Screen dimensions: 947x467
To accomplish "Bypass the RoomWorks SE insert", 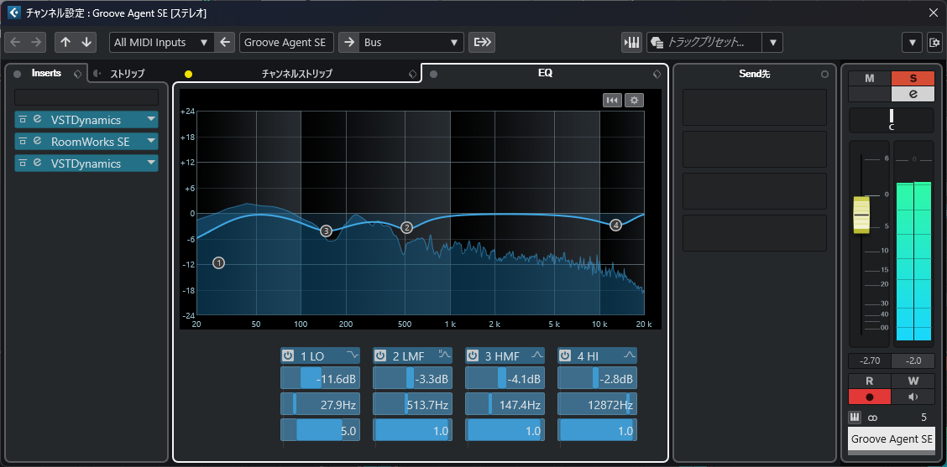I will coord(23,141).
